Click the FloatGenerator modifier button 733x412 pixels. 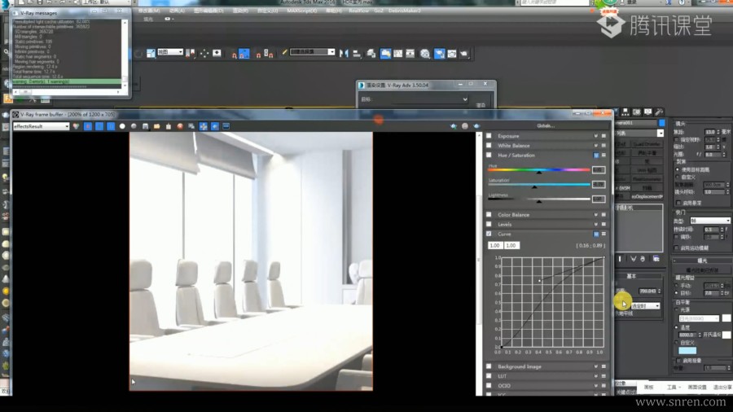(x=647, y=178)
